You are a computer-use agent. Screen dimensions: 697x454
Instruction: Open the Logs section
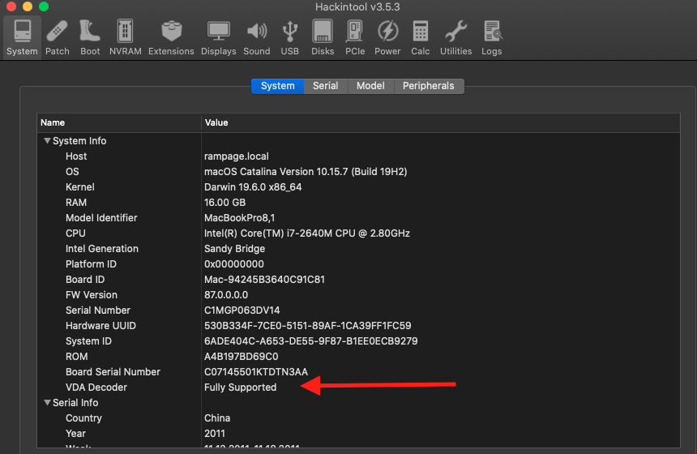[492, 38]
